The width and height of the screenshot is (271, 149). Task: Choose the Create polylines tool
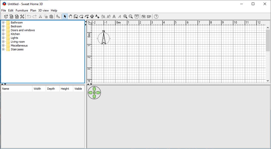click(x=86, y=17)
